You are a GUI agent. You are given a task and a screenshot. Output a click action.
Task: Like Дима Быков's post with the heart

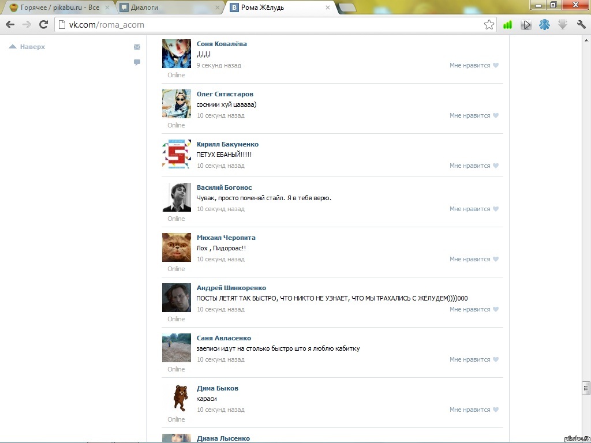tap(495, 410)
